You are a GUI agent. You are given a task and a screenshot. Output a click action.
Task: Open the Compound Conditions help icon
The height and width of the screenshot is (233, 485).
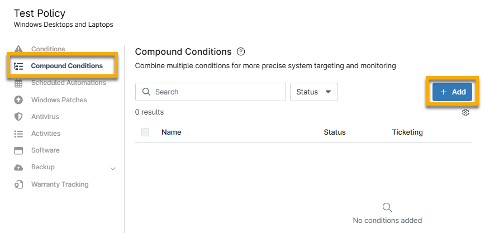(x=241, y=52)
